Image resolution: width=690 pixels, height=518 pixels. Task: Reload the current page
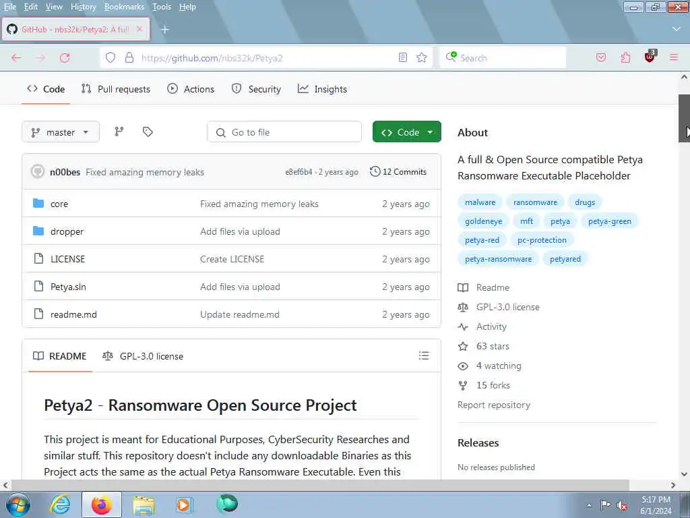(65, 58)
